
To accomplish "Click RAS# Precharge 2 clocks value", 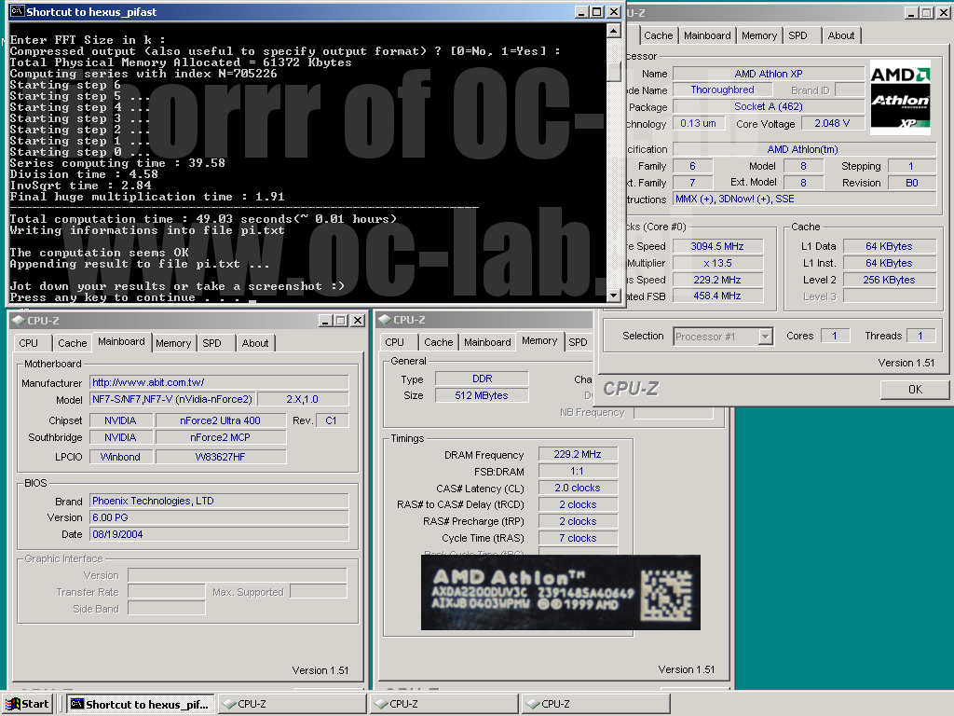I will click(578, 522).
